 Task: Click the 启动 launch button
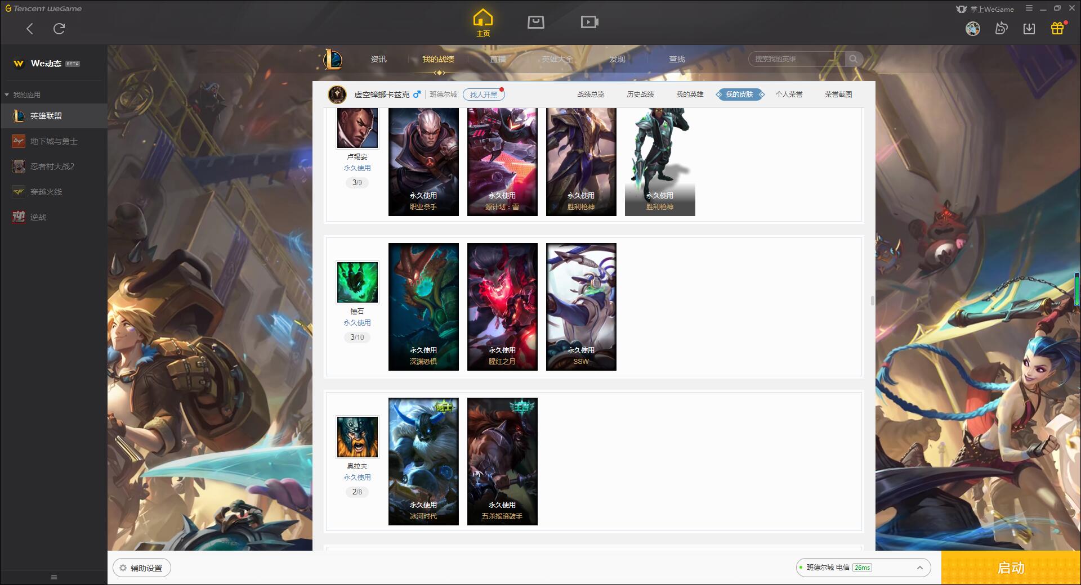pos(1011,568)
